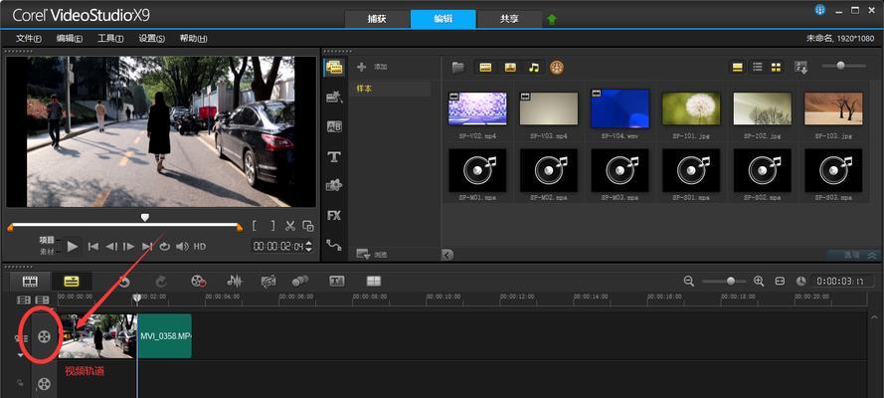Switch to the 捕获 (Capture) tab
Image resolution: width=884 pixels, height=398 pixels.
coord(377,19)
